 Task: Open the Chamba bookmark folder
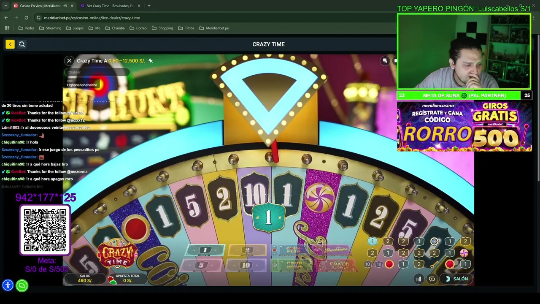coord(115,28)
